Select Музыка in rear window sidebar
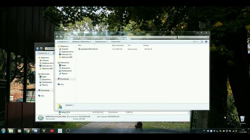 click(44, 85)
